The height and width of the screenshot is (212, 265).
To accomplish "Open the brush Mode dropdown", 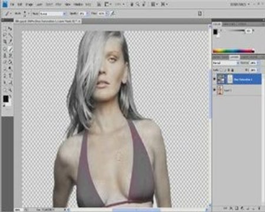I will pos(53,14).
